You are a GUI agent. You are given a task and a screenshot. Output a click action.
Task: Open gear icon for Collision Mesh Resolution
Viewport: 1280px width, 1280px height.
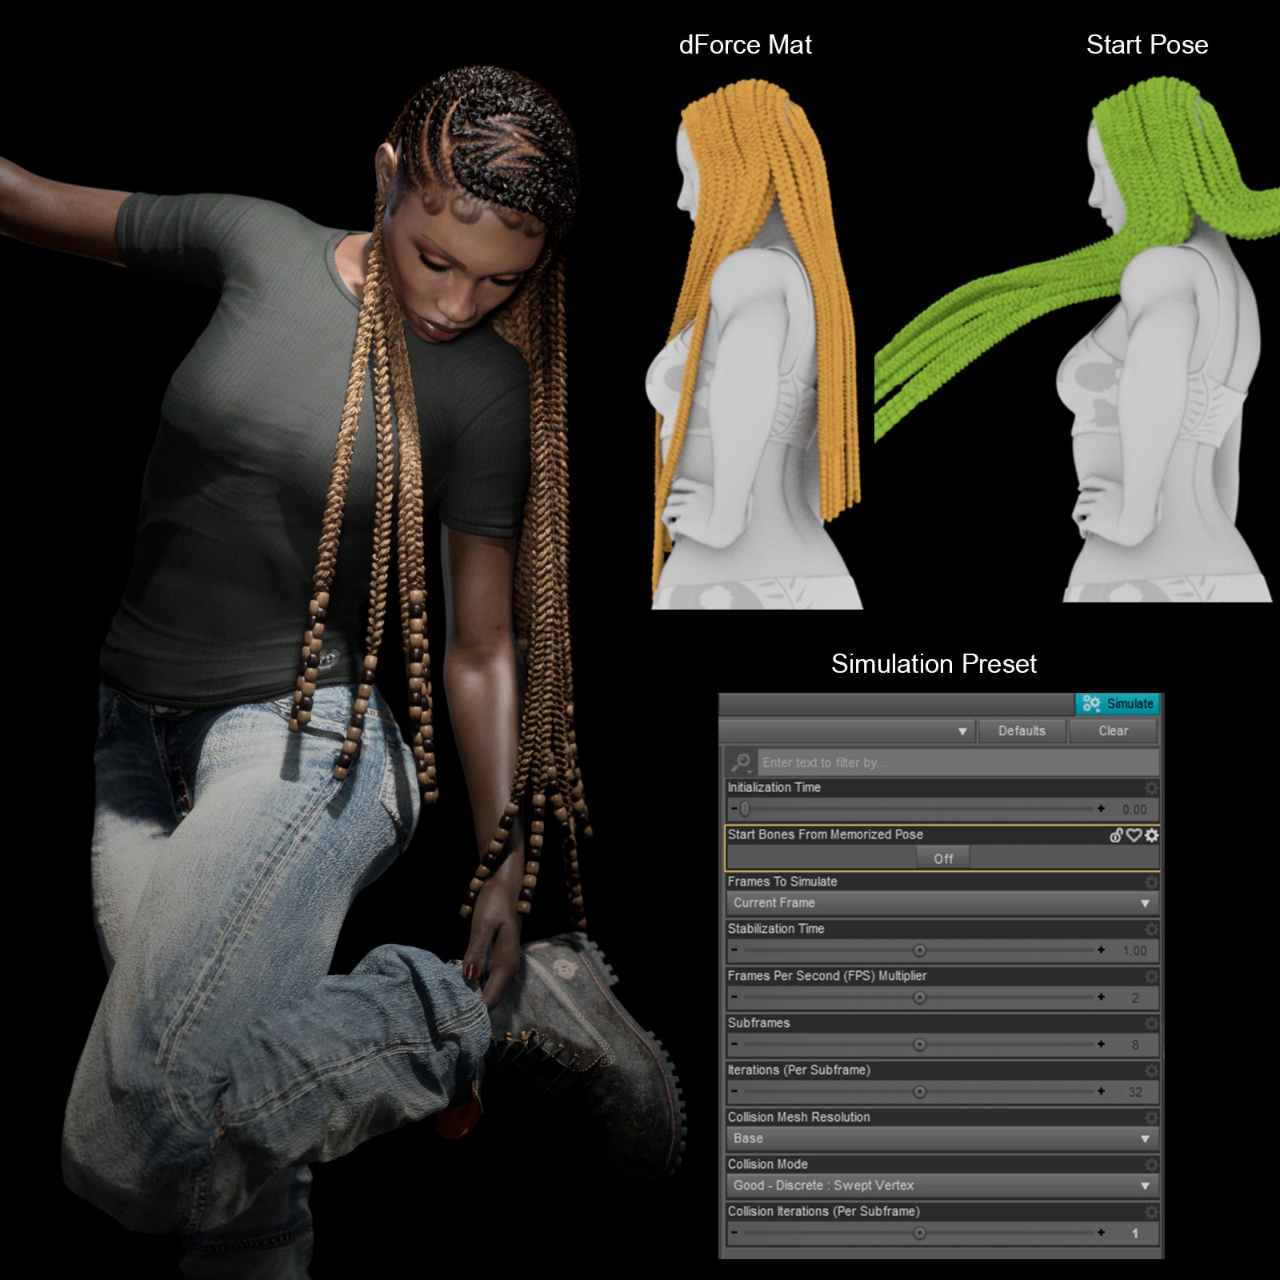[1150, 1118]
